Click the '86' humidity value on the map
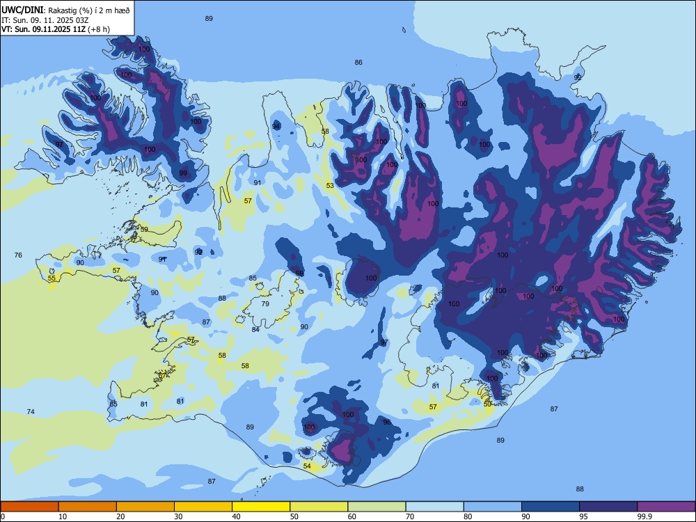Image resolution: width=696 pixels, height=522 pixels. tap(358, 63)
